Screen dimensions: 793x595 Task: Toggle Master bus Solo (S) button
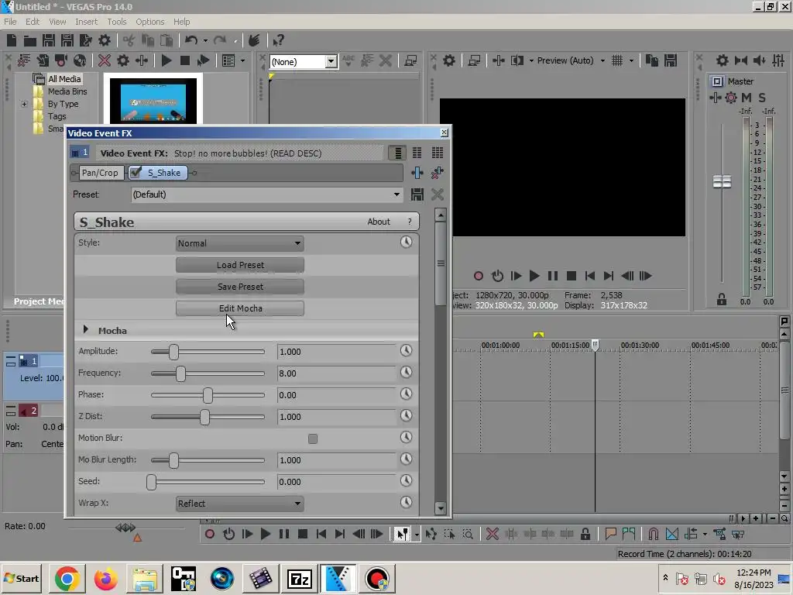click(762, 98)
